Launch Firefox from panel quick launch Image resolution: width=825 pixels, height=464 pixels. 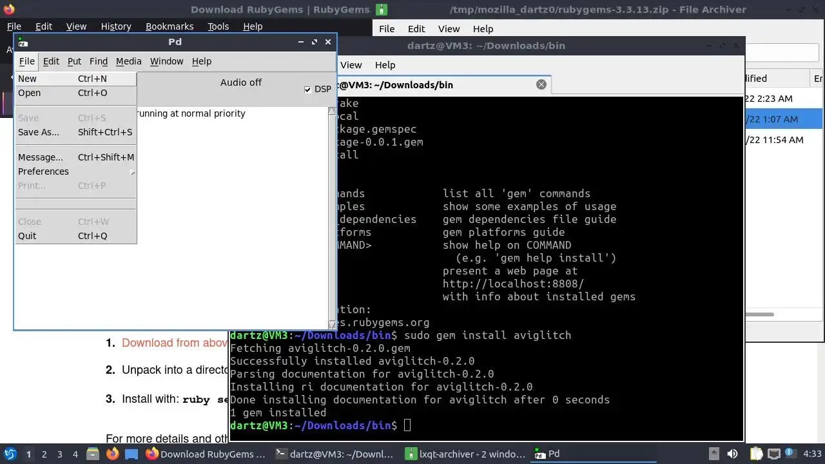[113, 454]
